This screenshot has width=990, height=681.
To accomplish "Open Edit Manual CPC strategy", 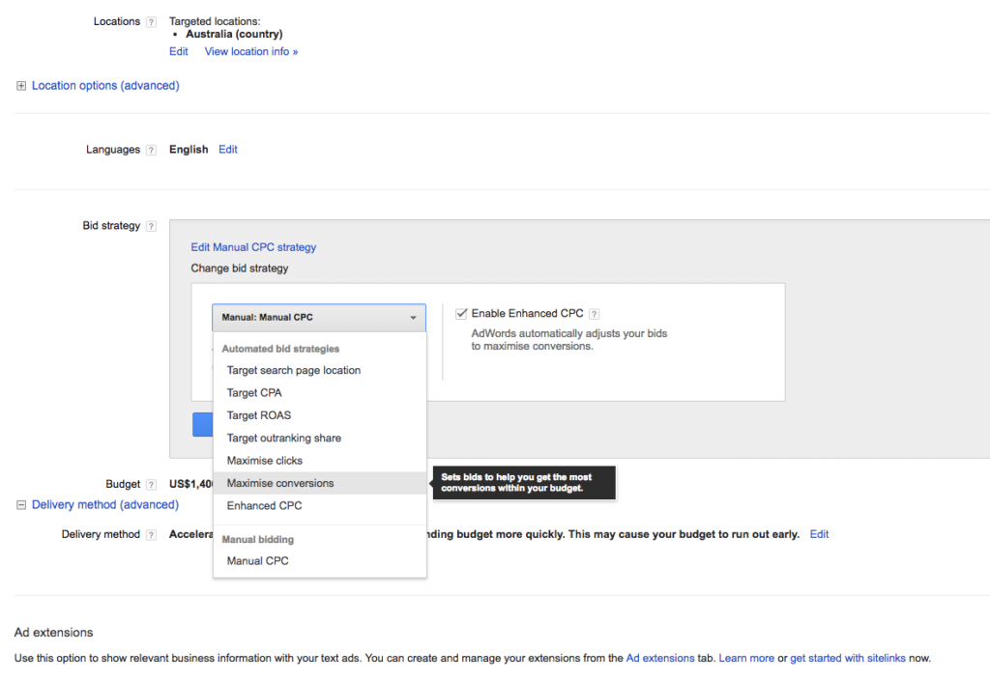I will (253, 246).
